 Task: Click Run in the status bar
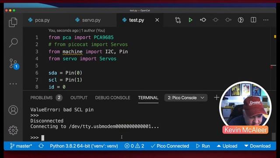(x=203, y=146)
